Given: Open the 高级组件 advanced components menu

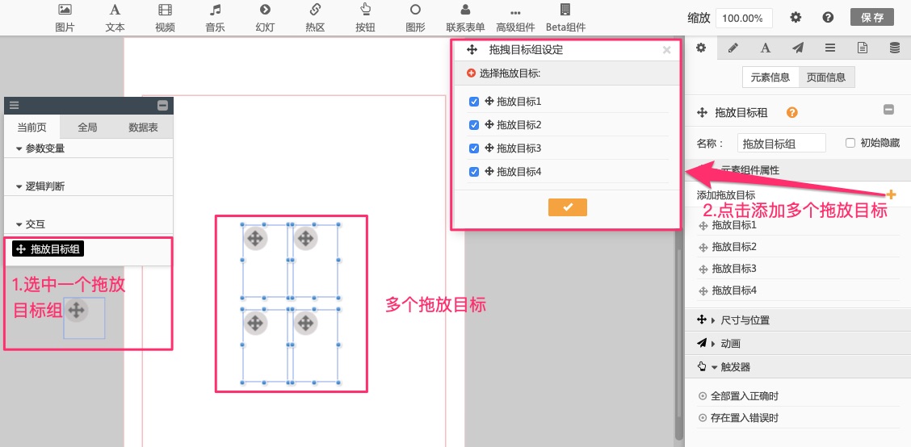Looking at the screenshot, I should tap(515, 19).
